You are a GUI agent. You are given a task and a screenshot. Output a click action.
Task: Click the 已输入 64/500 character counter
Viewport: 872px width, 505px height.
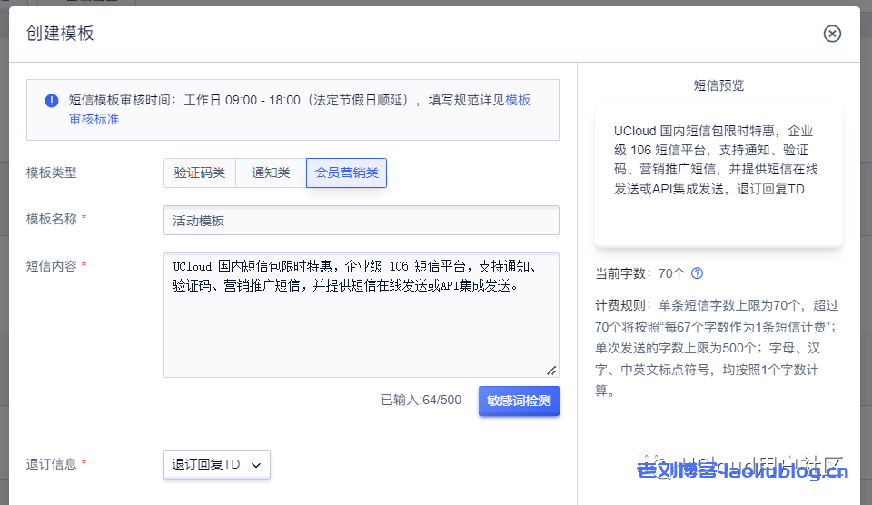421,400
